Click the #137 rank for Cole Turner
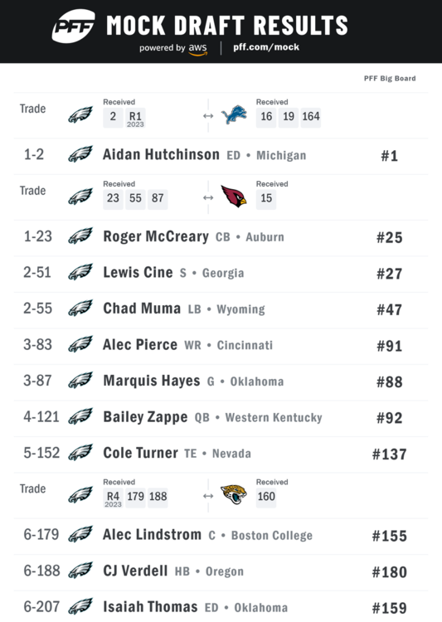This screenshot has width=442, height=622. coord(390,454)
